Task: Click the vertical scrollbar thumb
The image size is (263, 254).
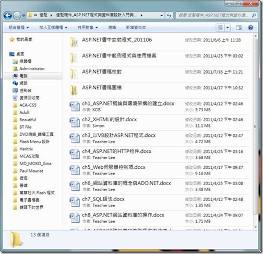Action: [255, 126]
